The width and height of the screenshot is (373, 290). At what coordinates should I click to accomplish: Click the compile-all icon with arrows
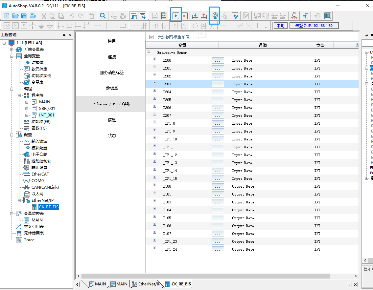pyautogui.click(x=163, y=16)
